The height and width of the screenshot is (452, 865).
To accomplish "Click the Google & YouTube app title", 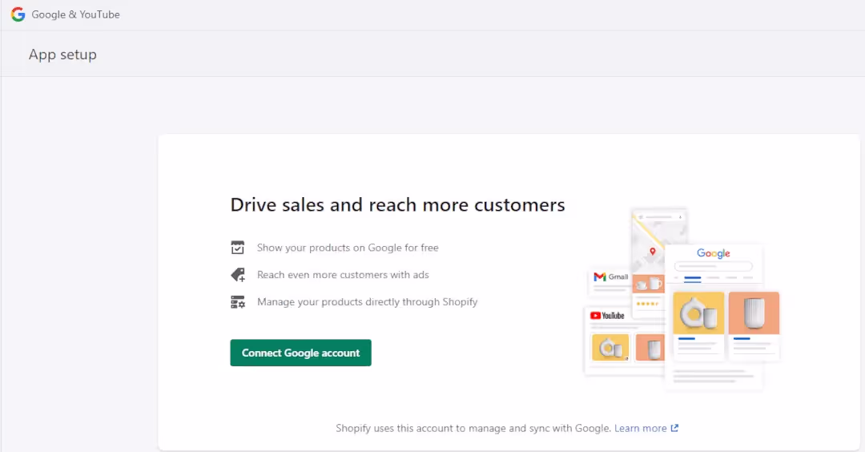I will [75, 14].
